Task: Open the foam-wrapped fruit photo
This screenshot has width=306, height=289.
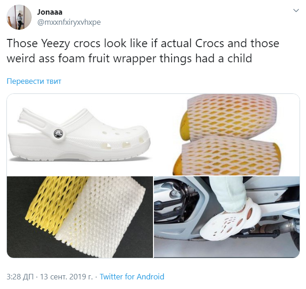Action: click(x=227, y=135)
